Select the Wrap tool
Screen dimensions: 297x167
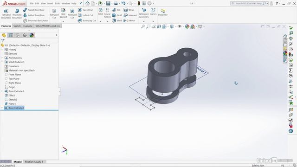(x=129, y=10)
